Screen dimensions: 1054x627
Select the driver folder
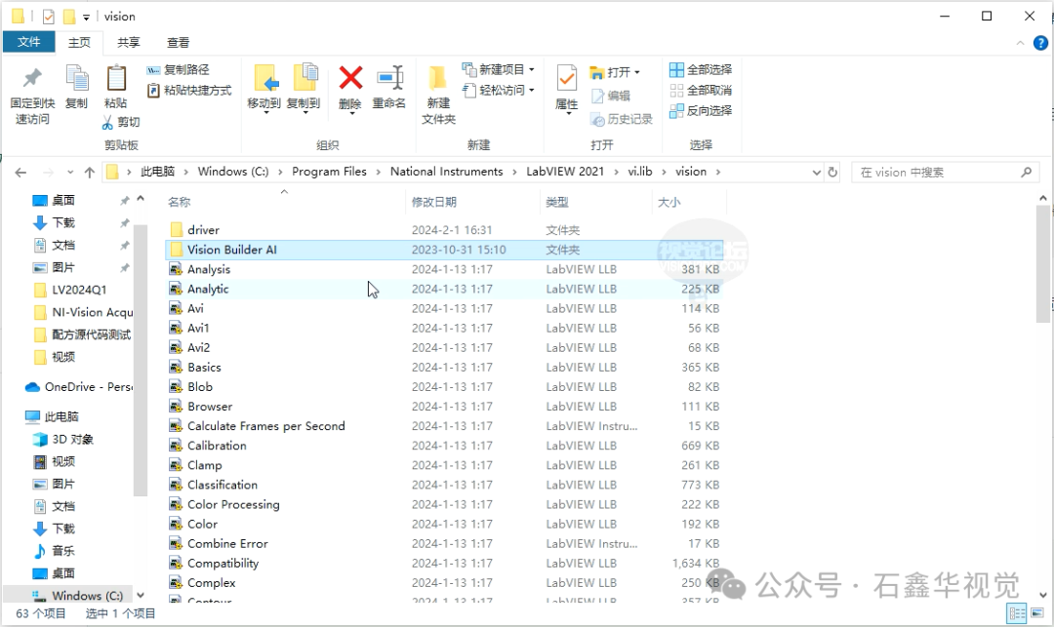(444, 229)
